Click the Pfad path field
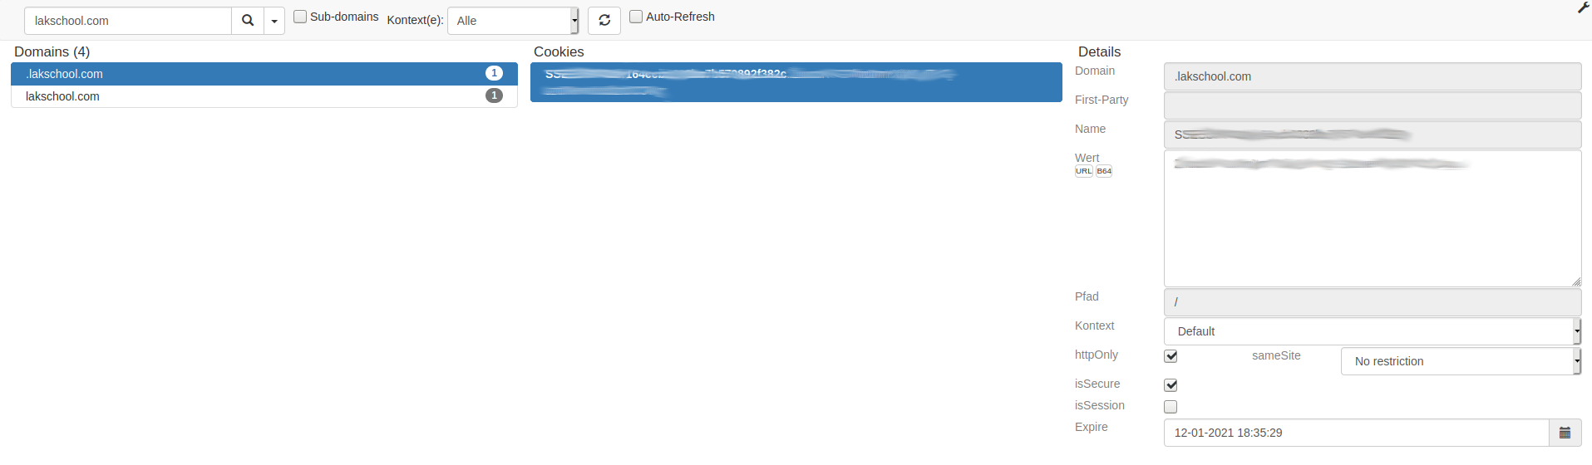This screenshot has width=1592, height=465. pyautogui.click(x=1373, y=302)
